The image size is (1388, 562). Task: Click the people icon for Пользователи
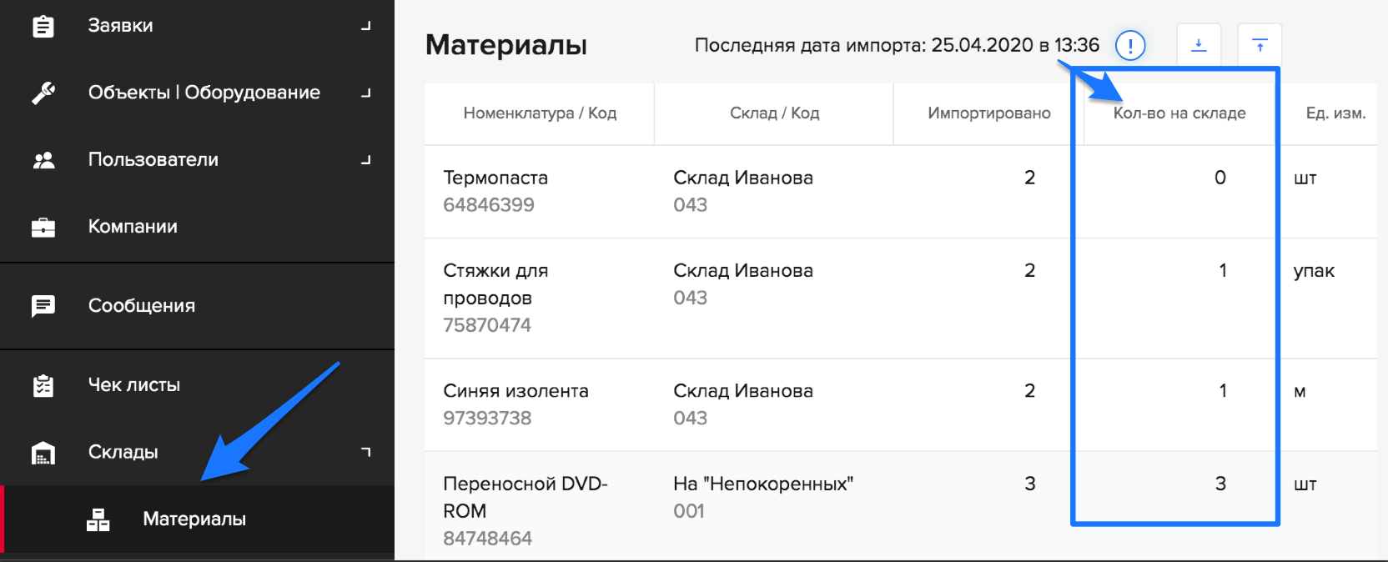click(x=43, y=160)
